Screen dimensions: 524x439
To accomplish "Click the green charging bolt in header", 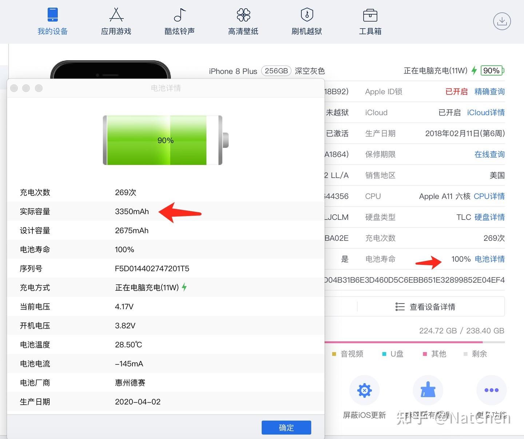I will [x=474, y=71].
